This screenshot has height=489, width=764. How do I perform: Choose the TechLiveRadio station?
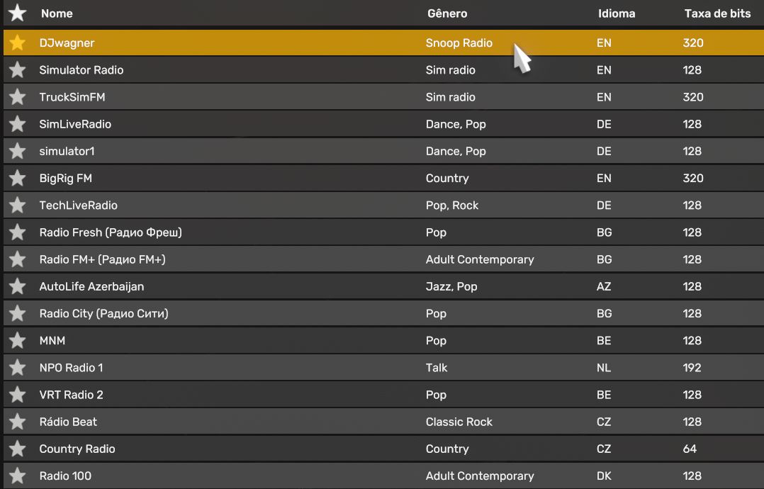79,206
